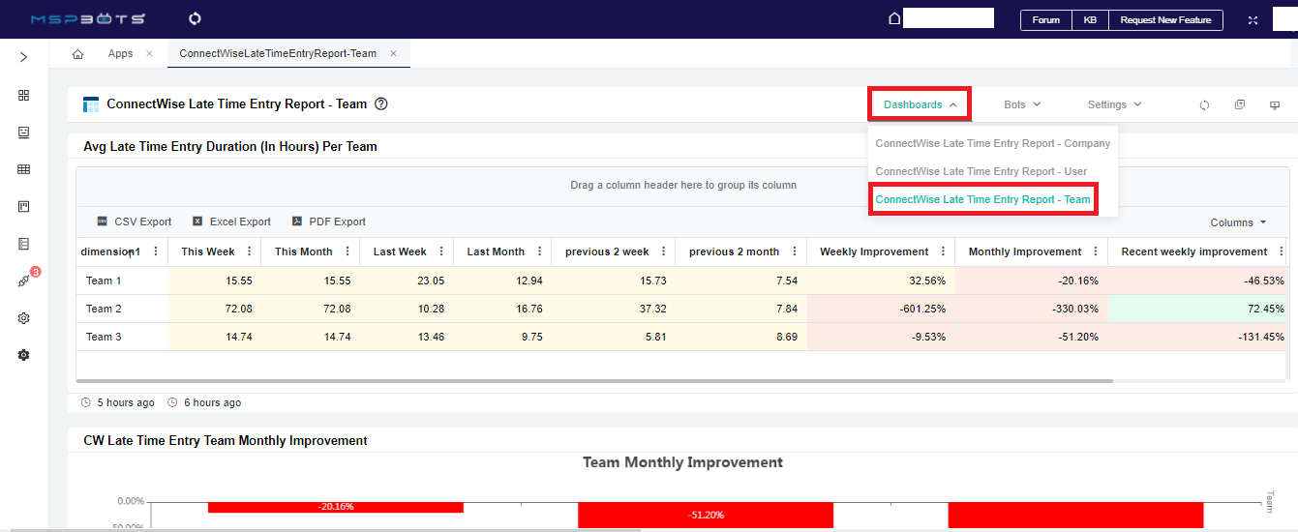
Task: Open dimension1 column menu dots
Action: [x=155, y=251]
